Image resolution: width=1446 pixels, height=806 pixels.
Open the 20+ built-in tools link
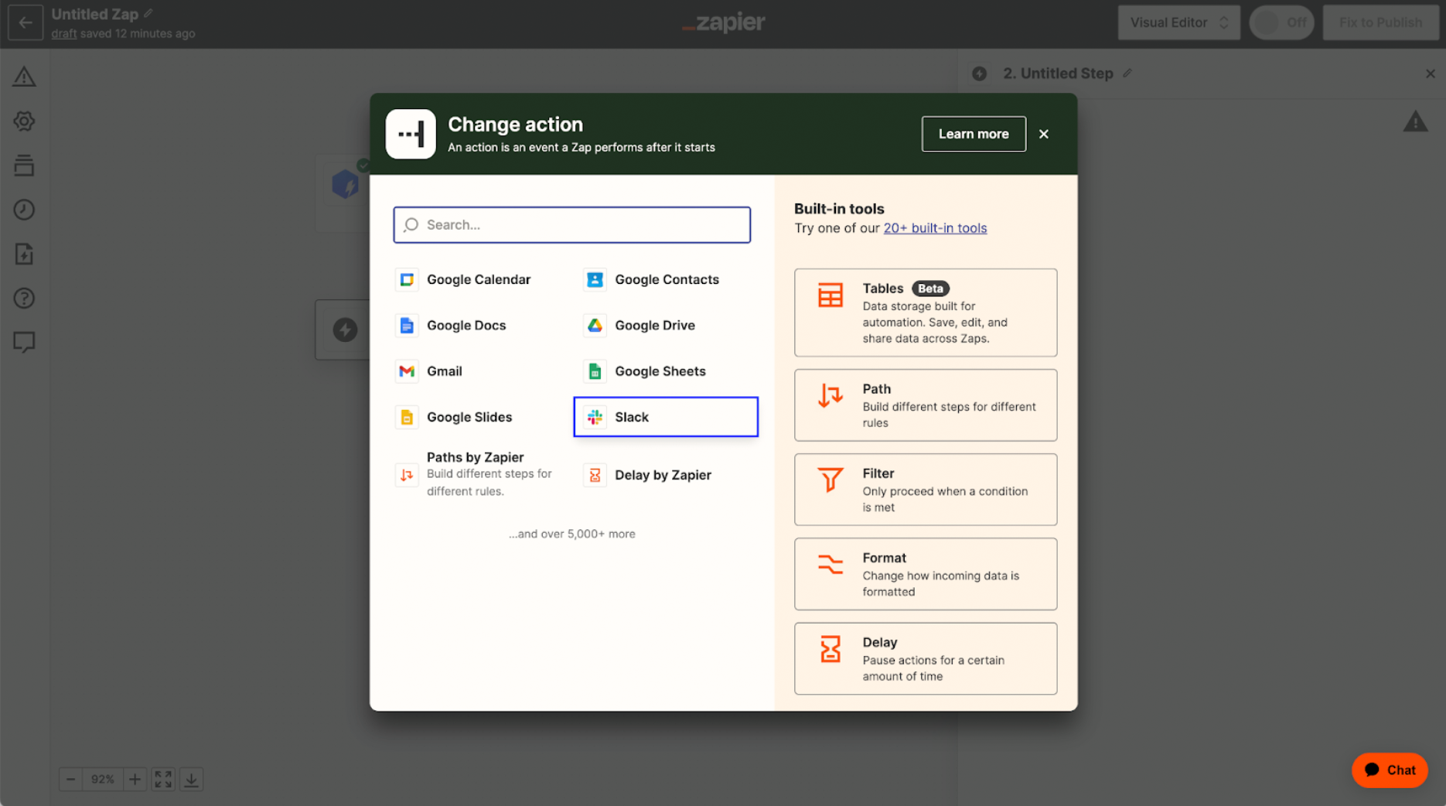935,228
